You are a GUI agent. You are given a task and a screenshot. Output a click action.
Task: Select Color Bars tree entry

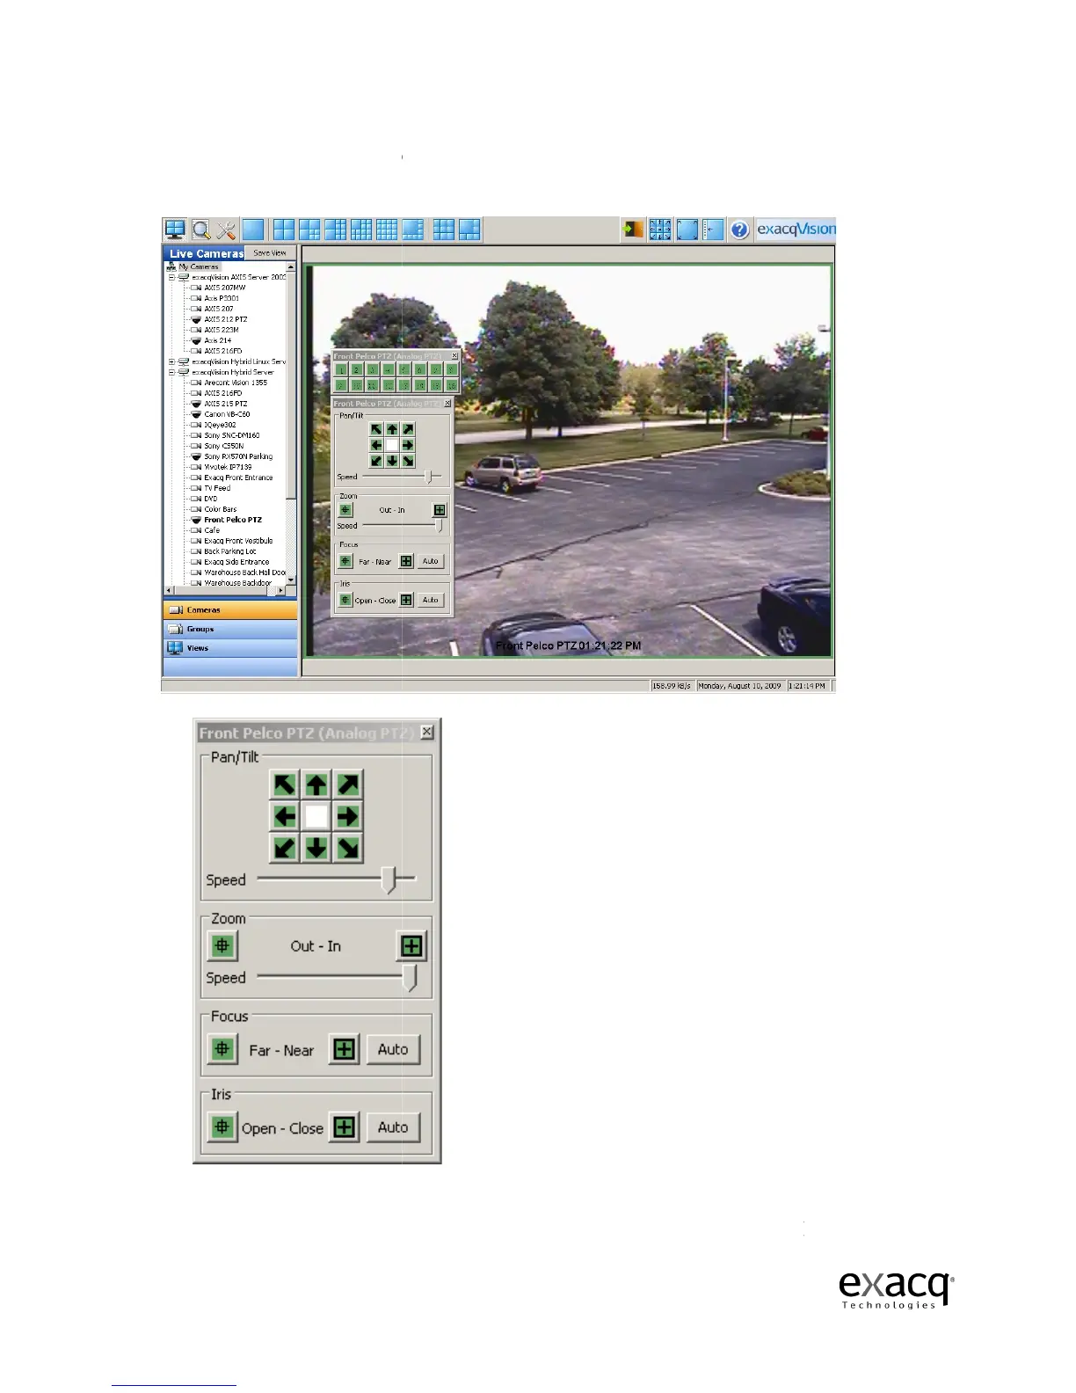point(221,509)
